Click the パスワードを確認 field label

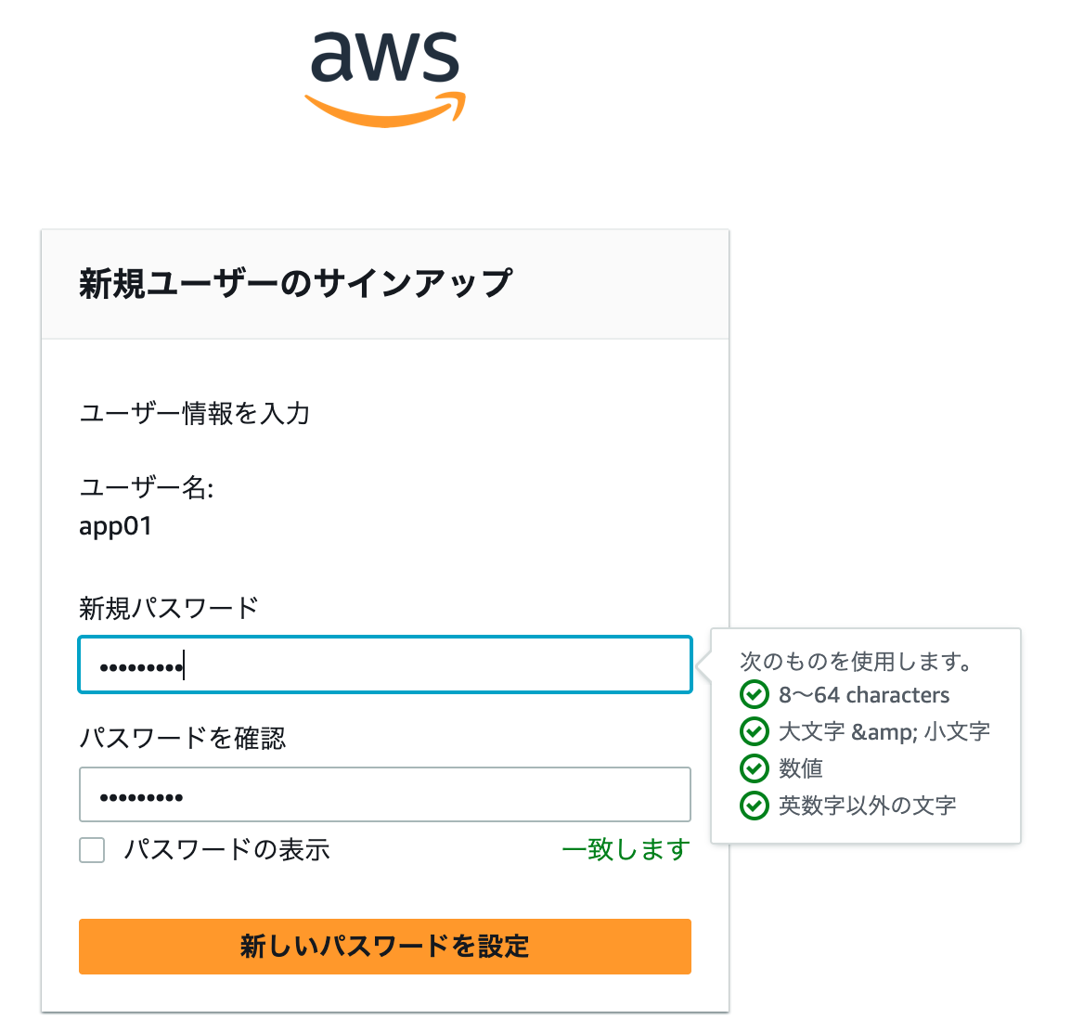pyautogui.click(x=183, y=738)
